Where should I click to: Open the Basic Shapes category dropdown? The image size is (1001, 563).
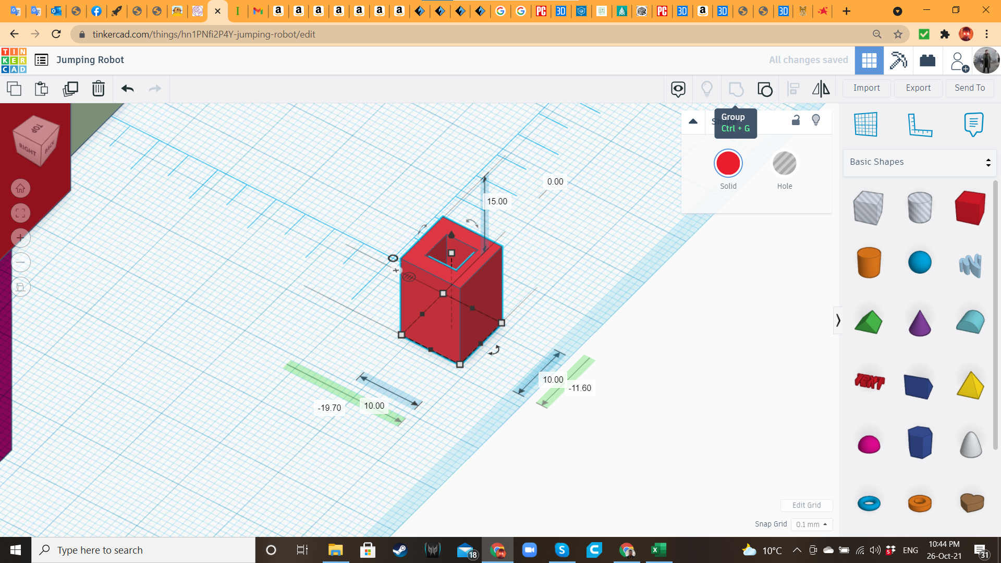919,162
